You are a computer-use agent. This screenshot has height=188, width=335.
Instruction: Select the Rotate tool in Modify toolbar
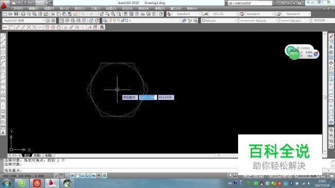331,69
